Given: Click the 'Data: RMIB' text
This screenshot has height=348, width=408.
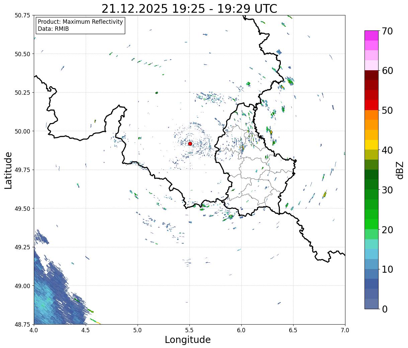Looking at the screenshot, I should 53,29.
